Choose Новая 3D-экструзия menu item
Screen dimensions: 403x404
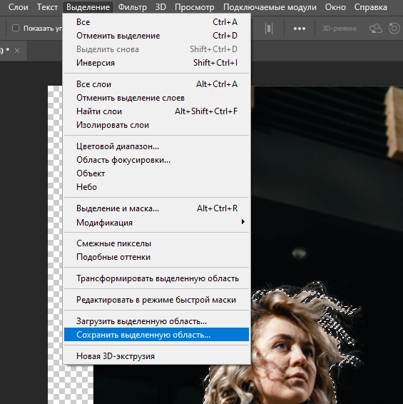(157, 356)
